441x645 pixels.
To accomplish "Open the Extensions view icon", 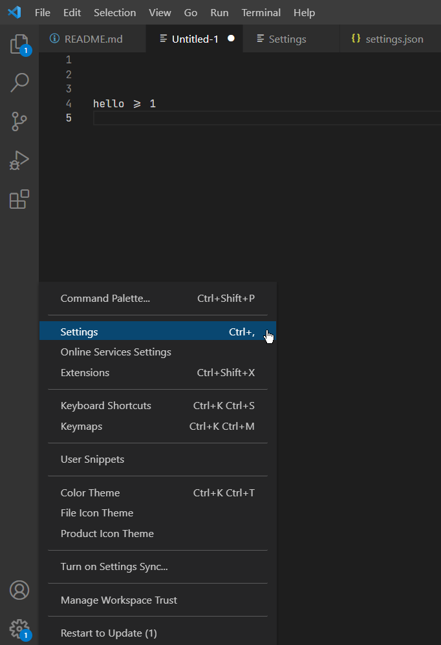I will click(19, 199).
